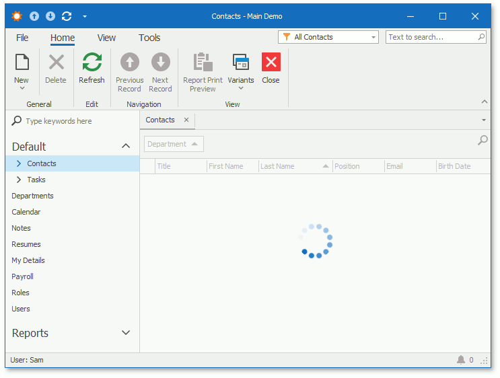Click the notification bell in status bar
Screen dimensions: 500x378
click(460, 360)
